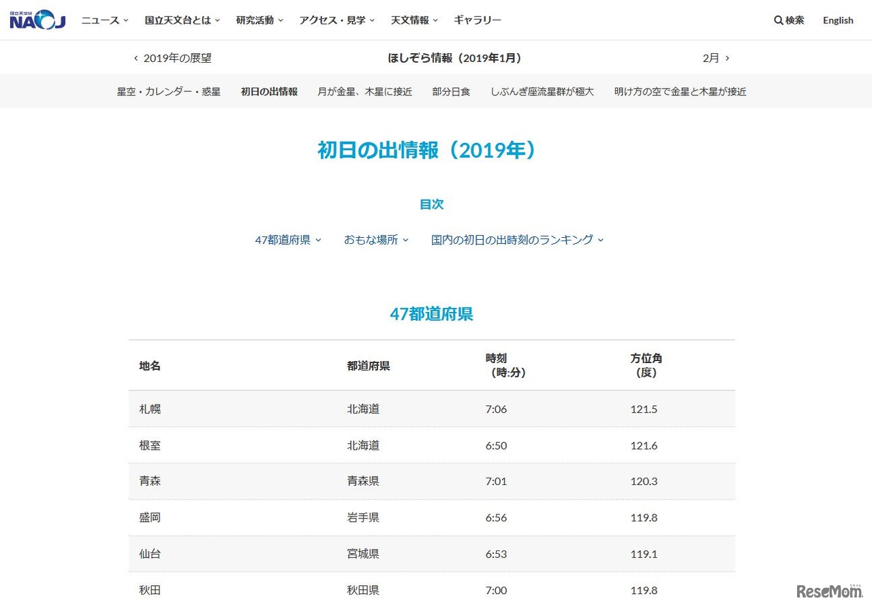This screenshot has width=872, height=607.
Task: Open the 天文情報 dropdown
Action: tap(414, 20)
